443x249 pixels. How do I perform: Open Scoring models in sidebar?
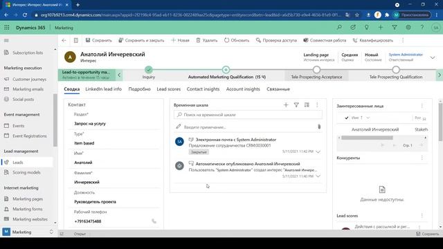coord(26,172)
